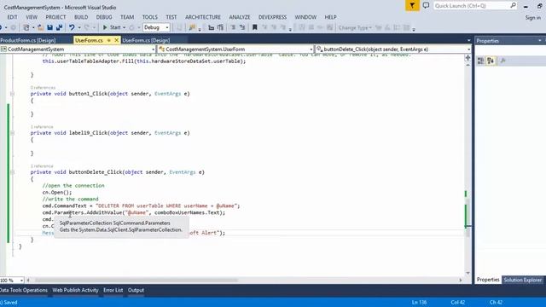
Task: Click the New Project toolbar icon
Action: [26, 27]
